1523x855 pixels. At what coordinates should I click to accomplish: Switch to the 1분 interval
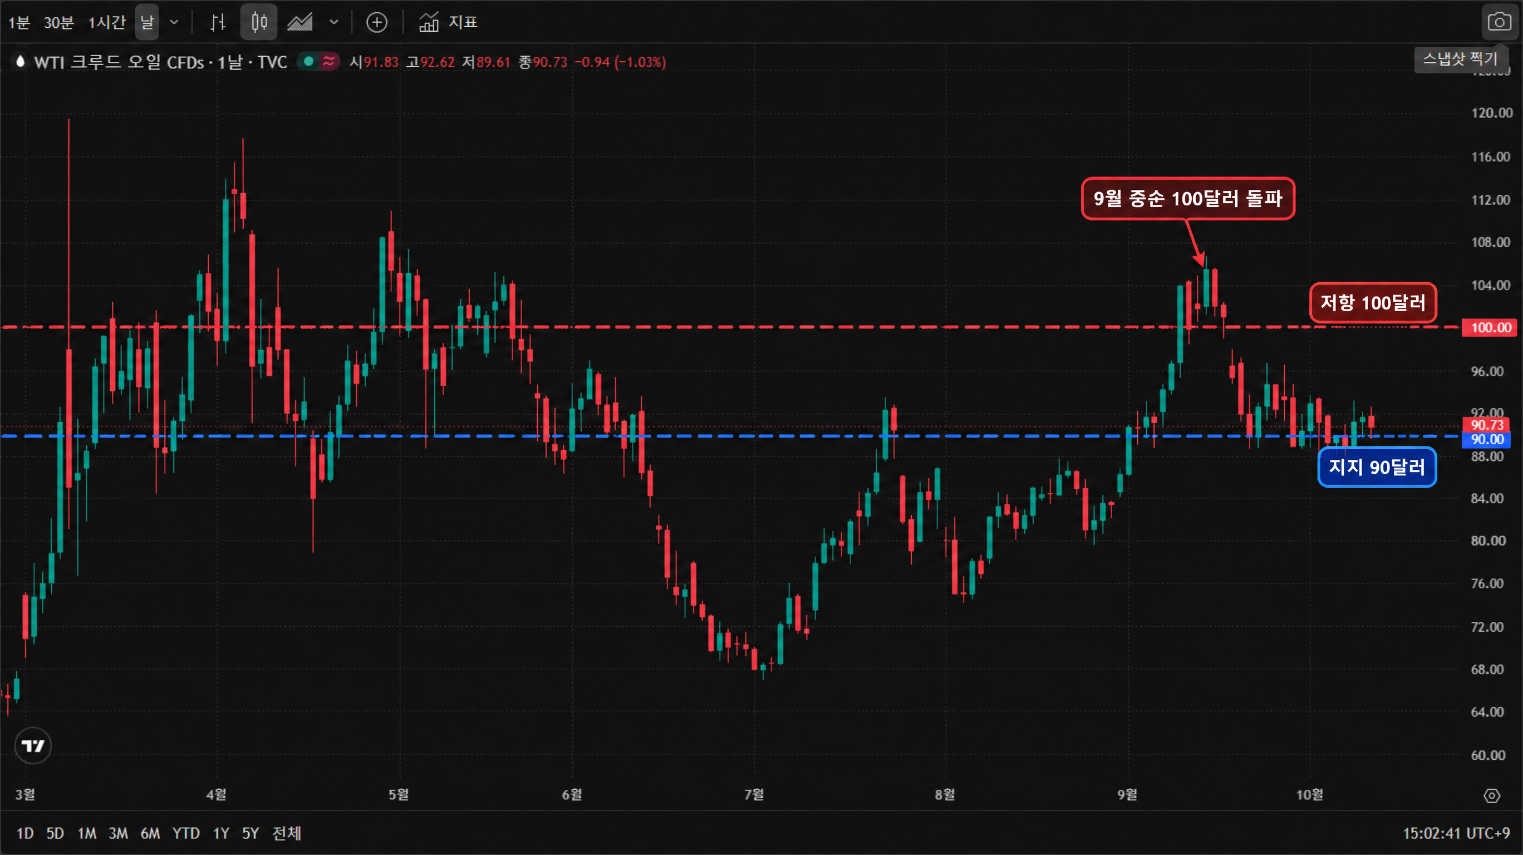(x=19, y=22)
